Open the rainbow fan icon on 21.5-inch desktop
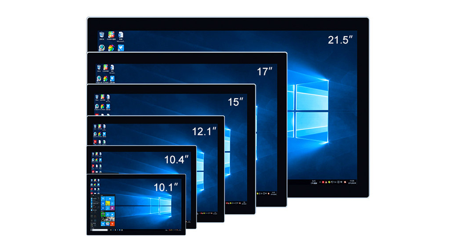The height and width of the screenshot is (250, 457). (x=111, y=48)
